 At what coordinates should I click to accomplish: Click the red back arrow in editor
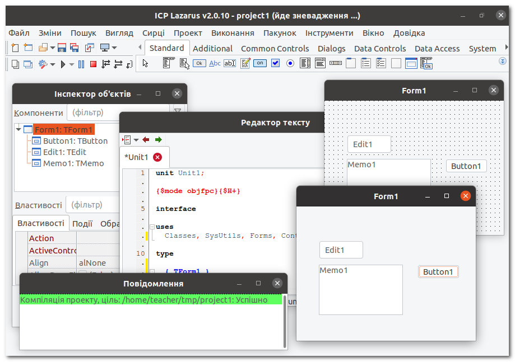tap(146, 139)
